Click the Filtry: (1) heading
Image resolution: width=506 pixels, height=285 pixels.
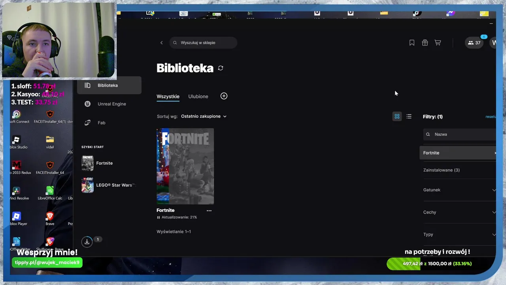pyautogui.click(x=433, y=117)
